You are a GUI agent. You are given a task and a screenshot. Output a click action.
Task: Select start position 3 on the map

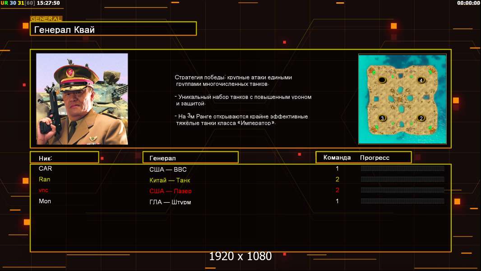[382, 118]
